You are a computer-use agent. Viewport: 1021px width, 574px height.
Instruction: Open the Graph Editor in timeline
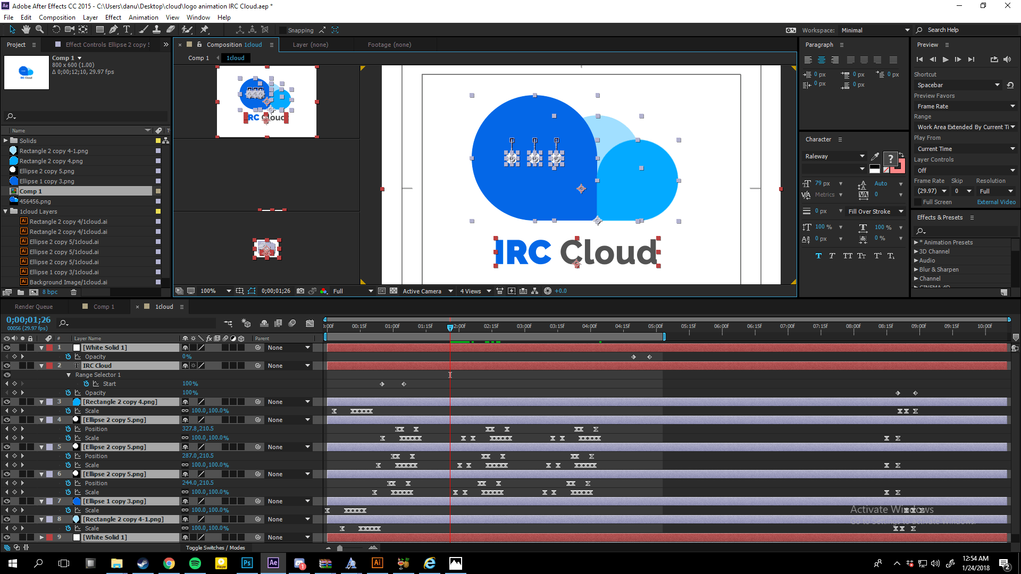click(310, 323)
